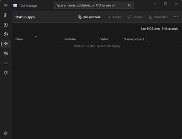
Task: Click the Enable button
Action: [114, 17]
